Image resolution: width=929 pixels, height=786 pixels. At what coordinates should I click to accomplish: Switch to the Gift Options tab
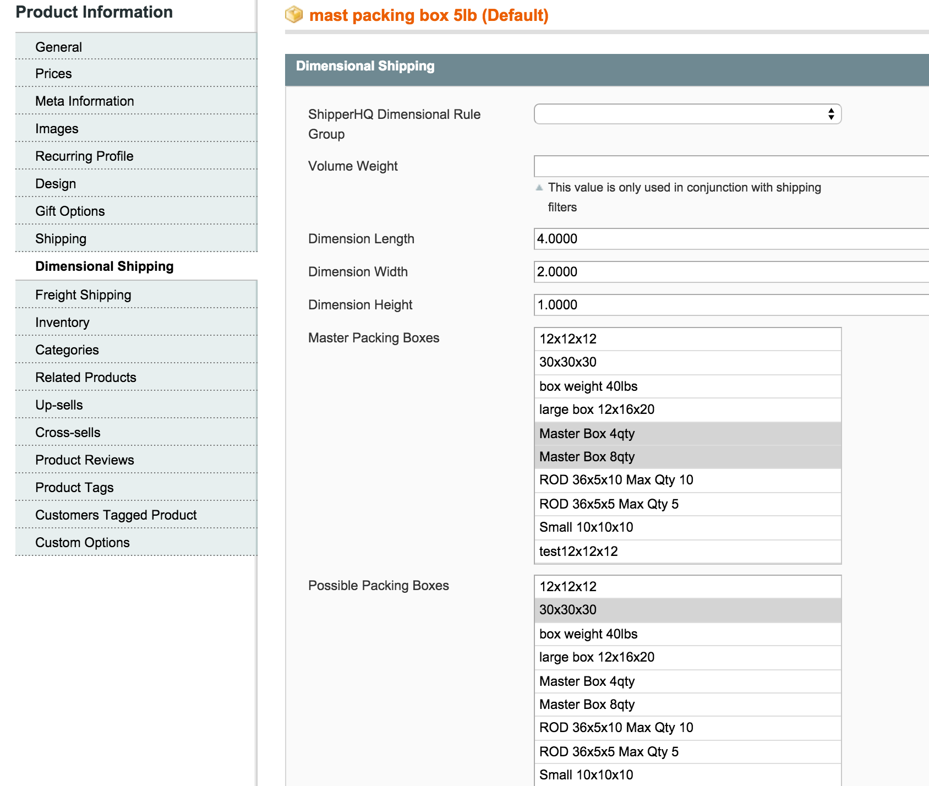point(70,211)
